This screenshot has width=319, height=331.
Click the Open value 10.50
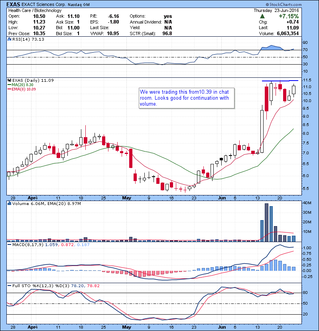pos(39,16)
